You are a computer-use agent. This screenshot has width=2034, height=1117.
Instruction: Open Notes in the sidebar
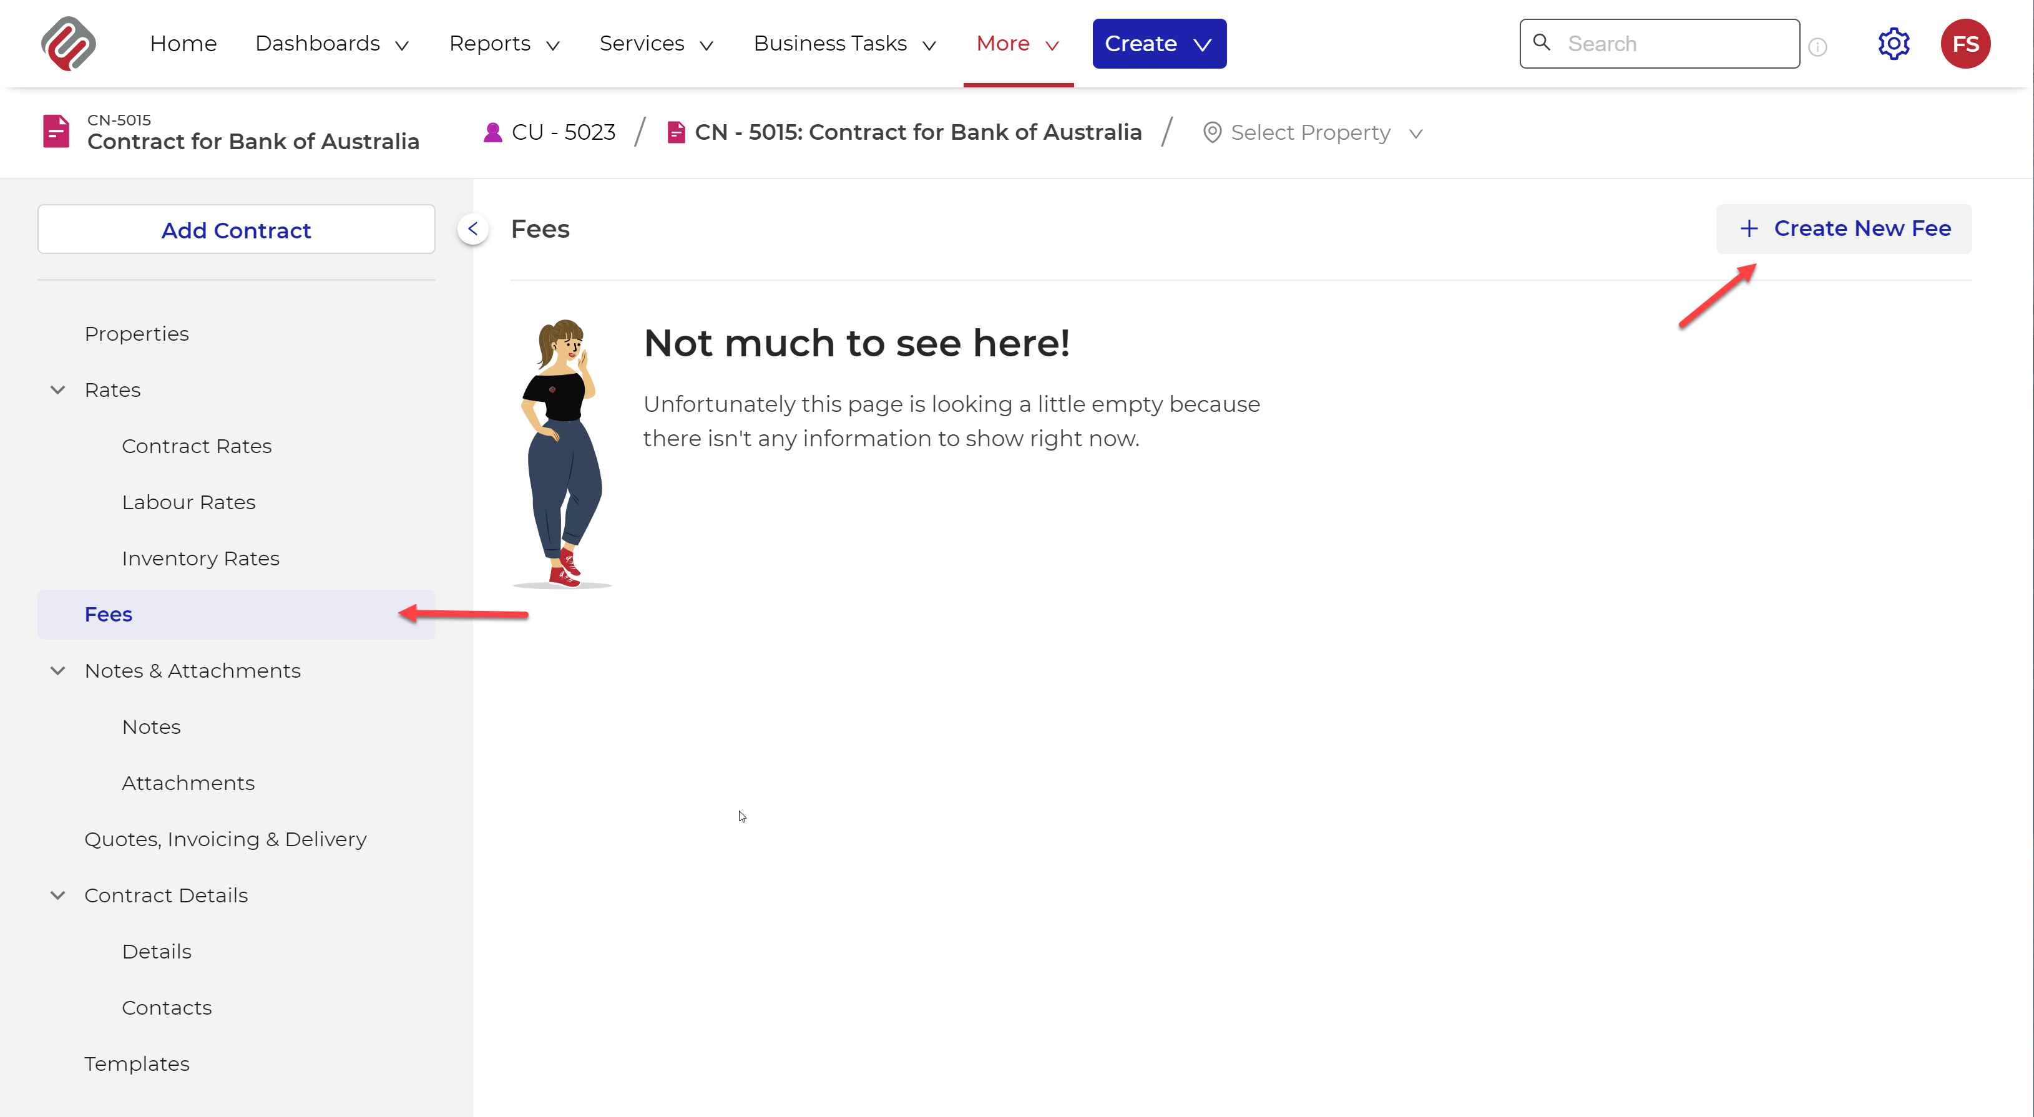pyautogui.click(x=152, y=727)
